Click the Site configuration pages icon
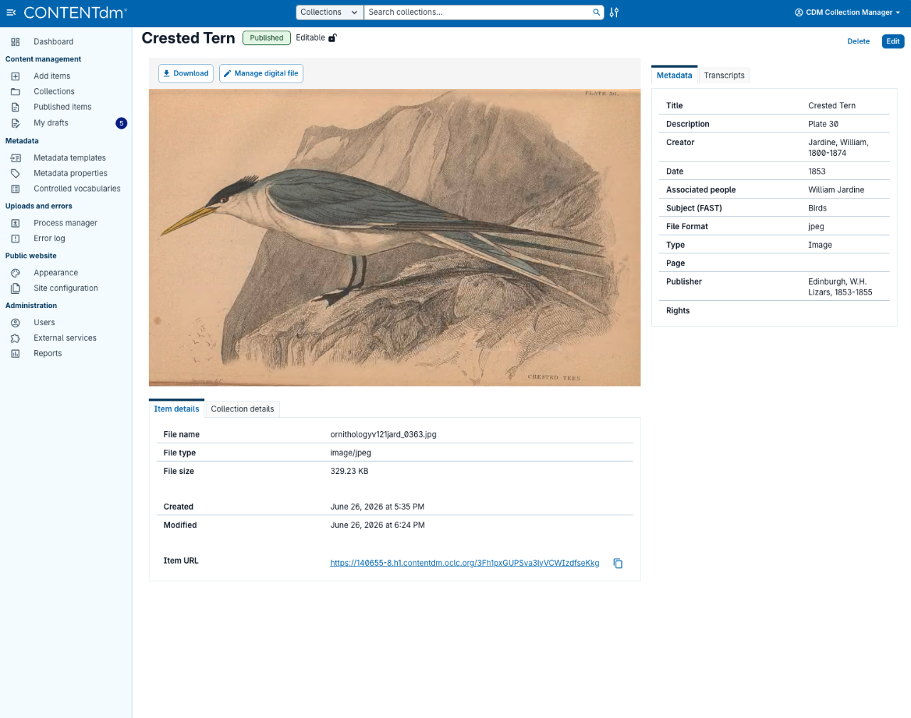The height and width of the screenshot is (718, 911). pos(16,289)
